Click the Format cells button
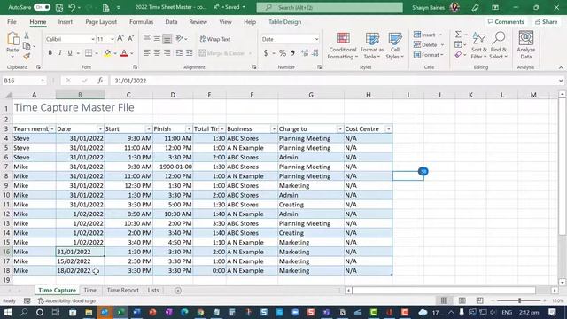Screen dimensions: 567x319 point(428,55)
